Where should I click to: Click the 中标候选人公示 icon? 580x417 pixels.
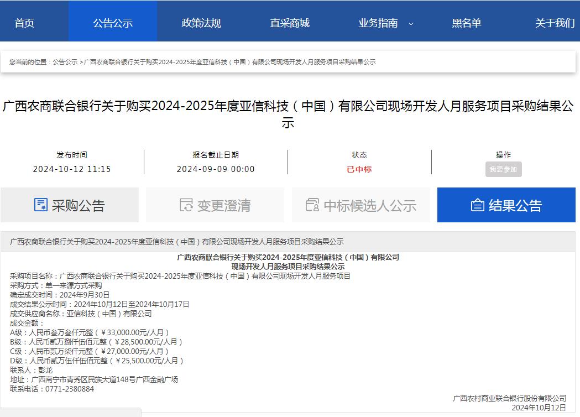312,205
